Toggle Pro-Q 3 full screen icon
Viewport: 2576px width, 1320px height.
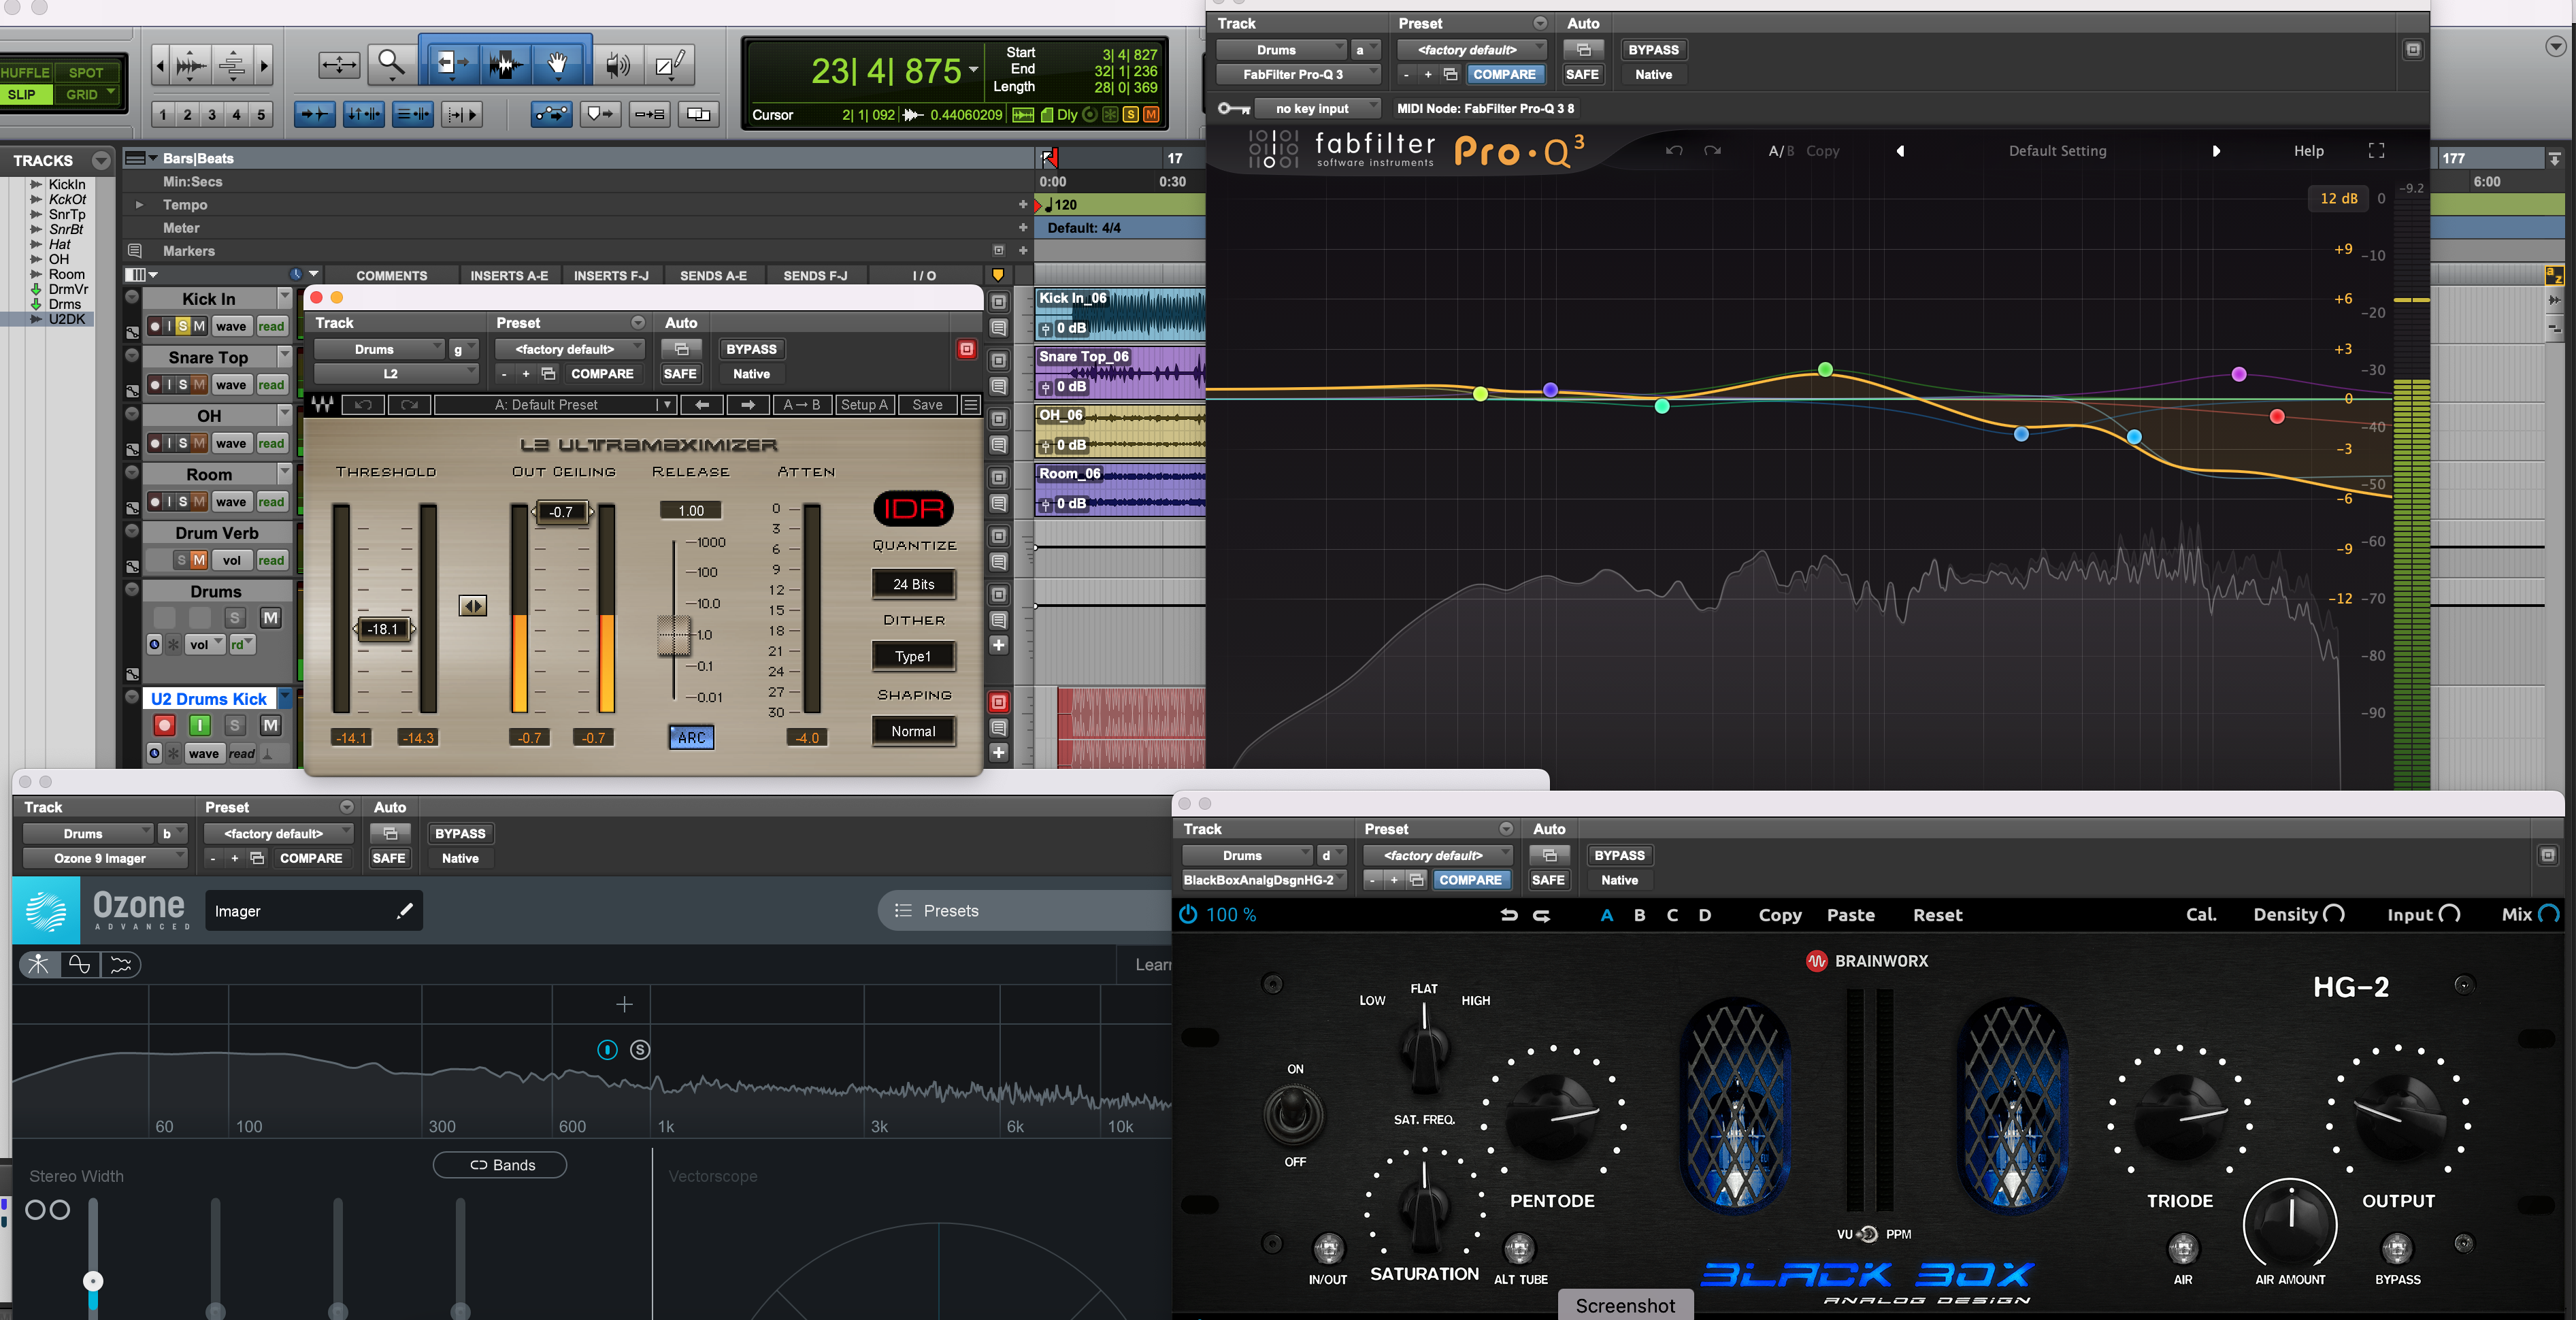2377,151
